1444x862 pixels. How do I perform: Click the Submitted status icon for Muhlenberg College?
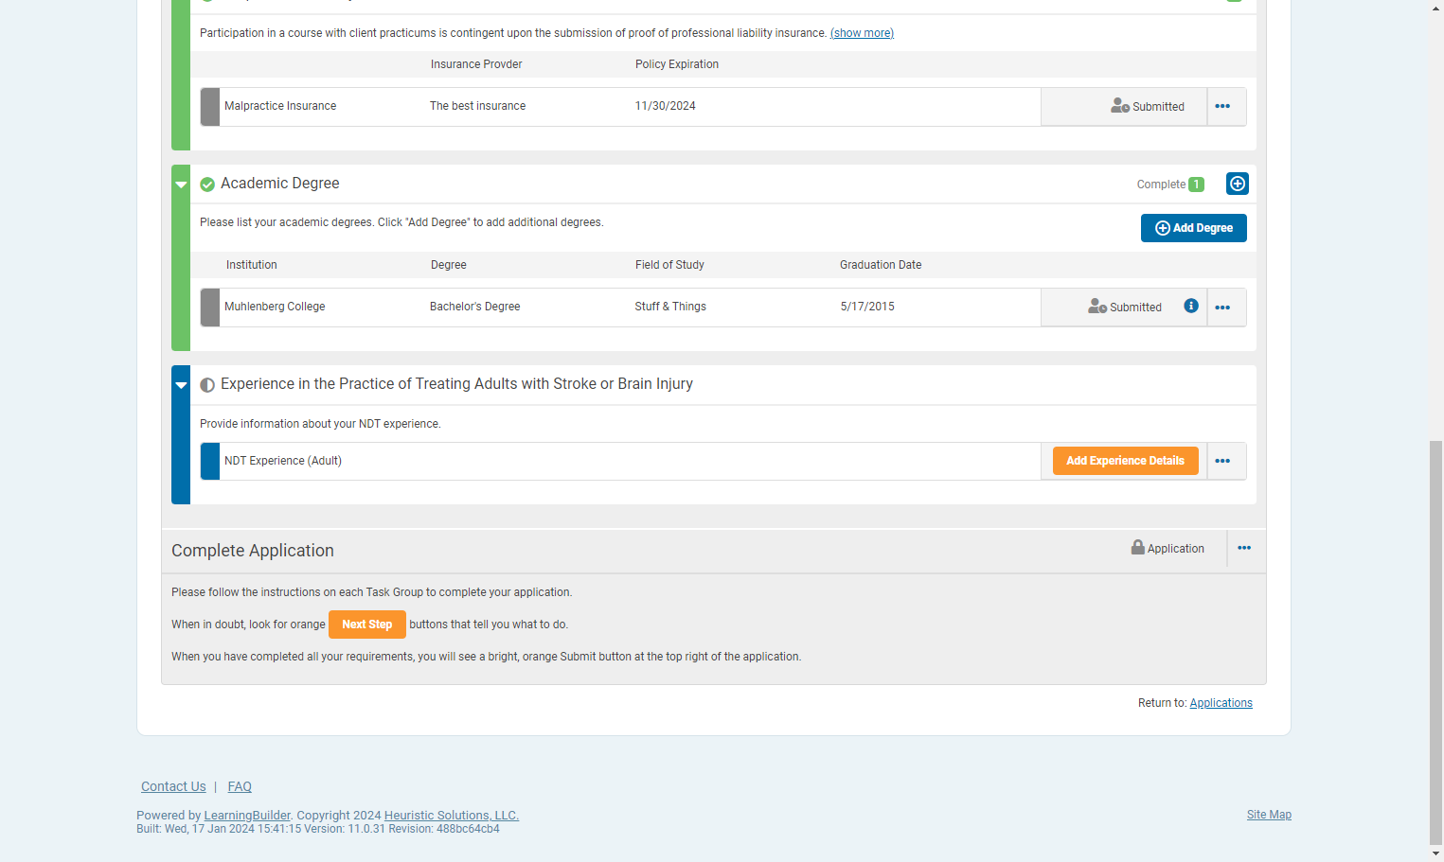(x=1096, y=307)
